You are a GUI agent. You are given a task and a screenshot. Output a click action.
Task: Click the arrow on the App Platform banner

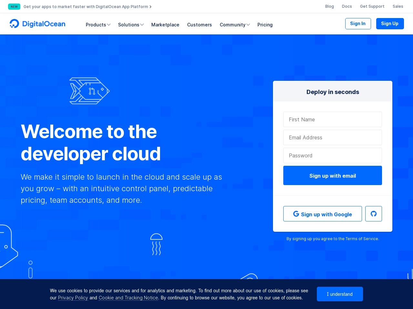(x=150, y=6)
